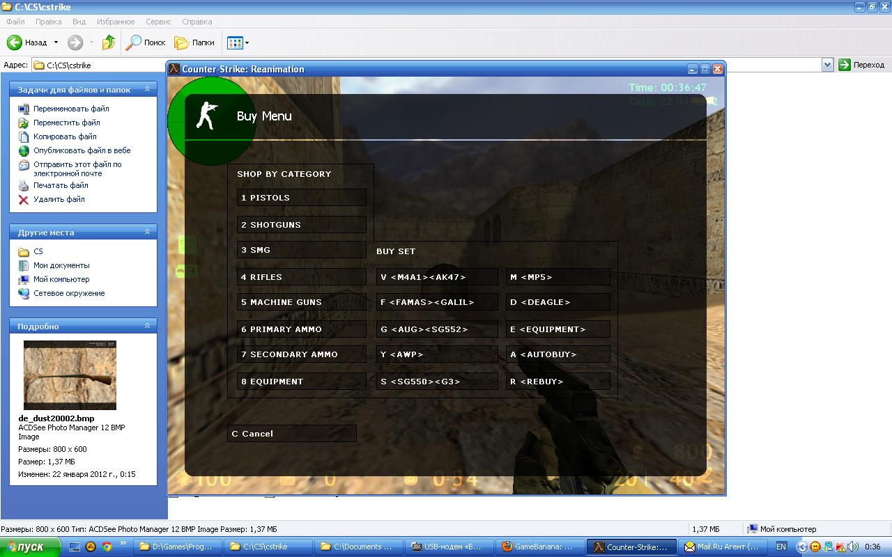Click the printer icon for Печатать файл
The width and height of the screenshot is (892, 557).
click(x=24, y=185)
